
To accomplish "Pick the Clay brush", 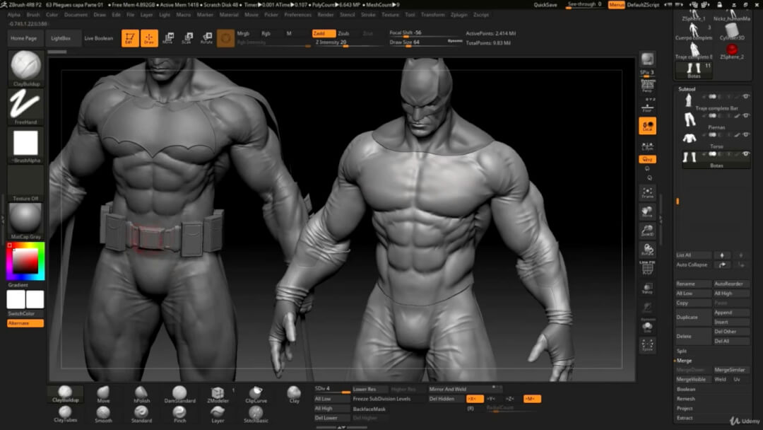I will (294, 394).
